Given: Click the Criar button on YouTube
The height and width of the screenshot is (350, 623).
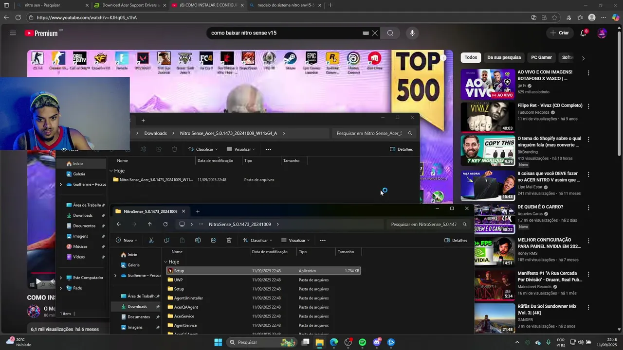Looking at the screenshot, I should point(559,33).
